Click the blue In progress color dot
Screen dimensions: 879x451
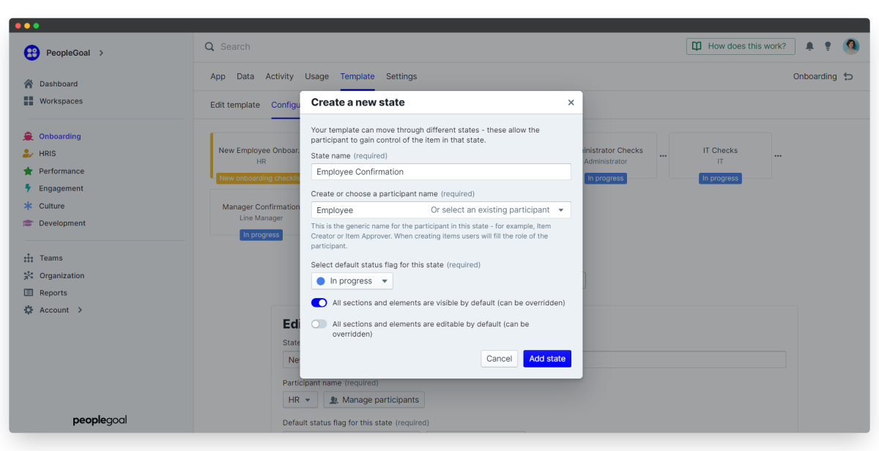click(x=320, y=281)
